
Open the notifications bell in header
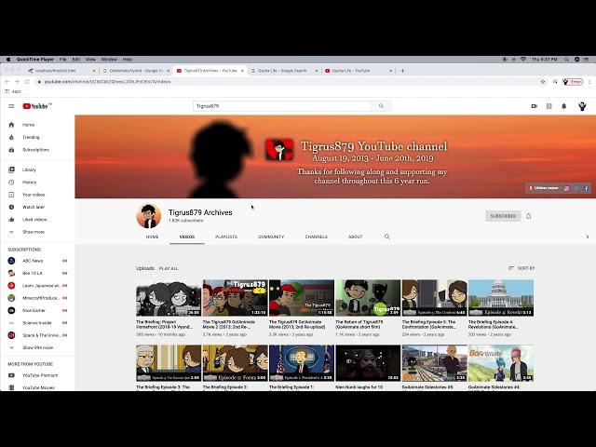pyautogui.click(x=564, y=106)
